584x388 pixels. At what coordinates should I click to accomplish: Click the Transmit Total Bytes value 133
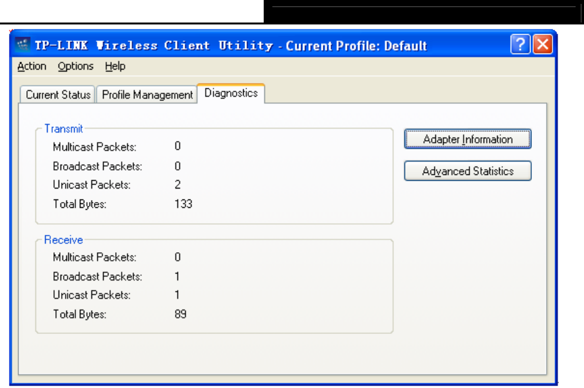point(183,204)
